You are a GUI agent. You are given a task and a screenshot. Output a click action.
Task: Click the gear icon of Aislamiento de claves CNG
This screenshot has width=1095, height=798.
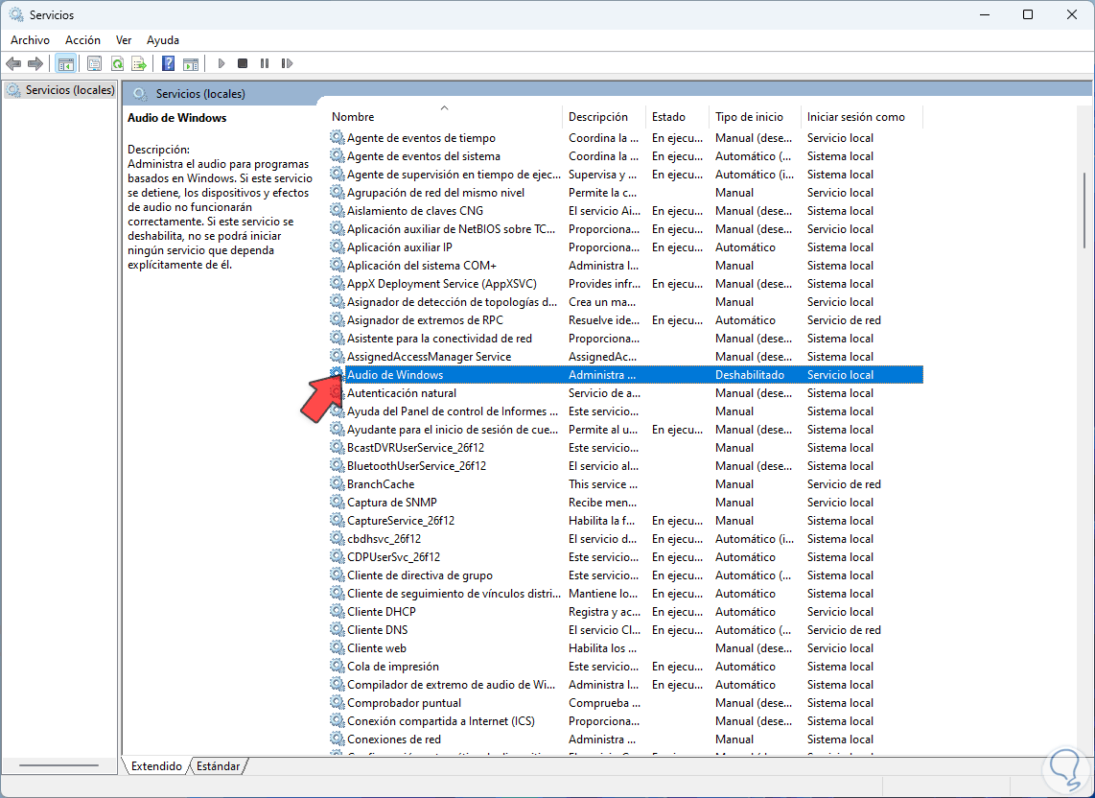coord(338,210)
